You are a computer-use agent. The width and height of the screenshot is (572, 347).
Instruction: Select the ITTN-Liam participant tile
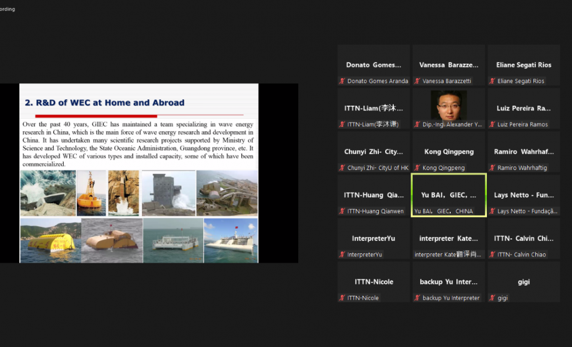373,108
